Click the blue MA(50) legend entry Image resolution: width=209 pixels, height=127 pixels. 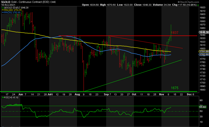[11, 12]
